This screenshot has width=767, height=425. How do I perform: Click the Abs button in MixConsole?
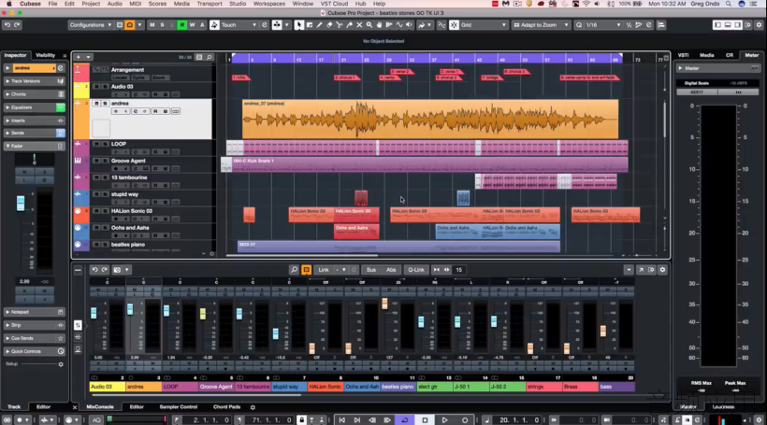391,270
